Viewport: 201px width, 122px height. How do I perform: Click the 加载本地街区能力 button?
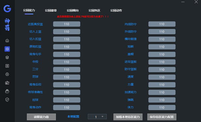pyautogui.click(x=128, y=117)
